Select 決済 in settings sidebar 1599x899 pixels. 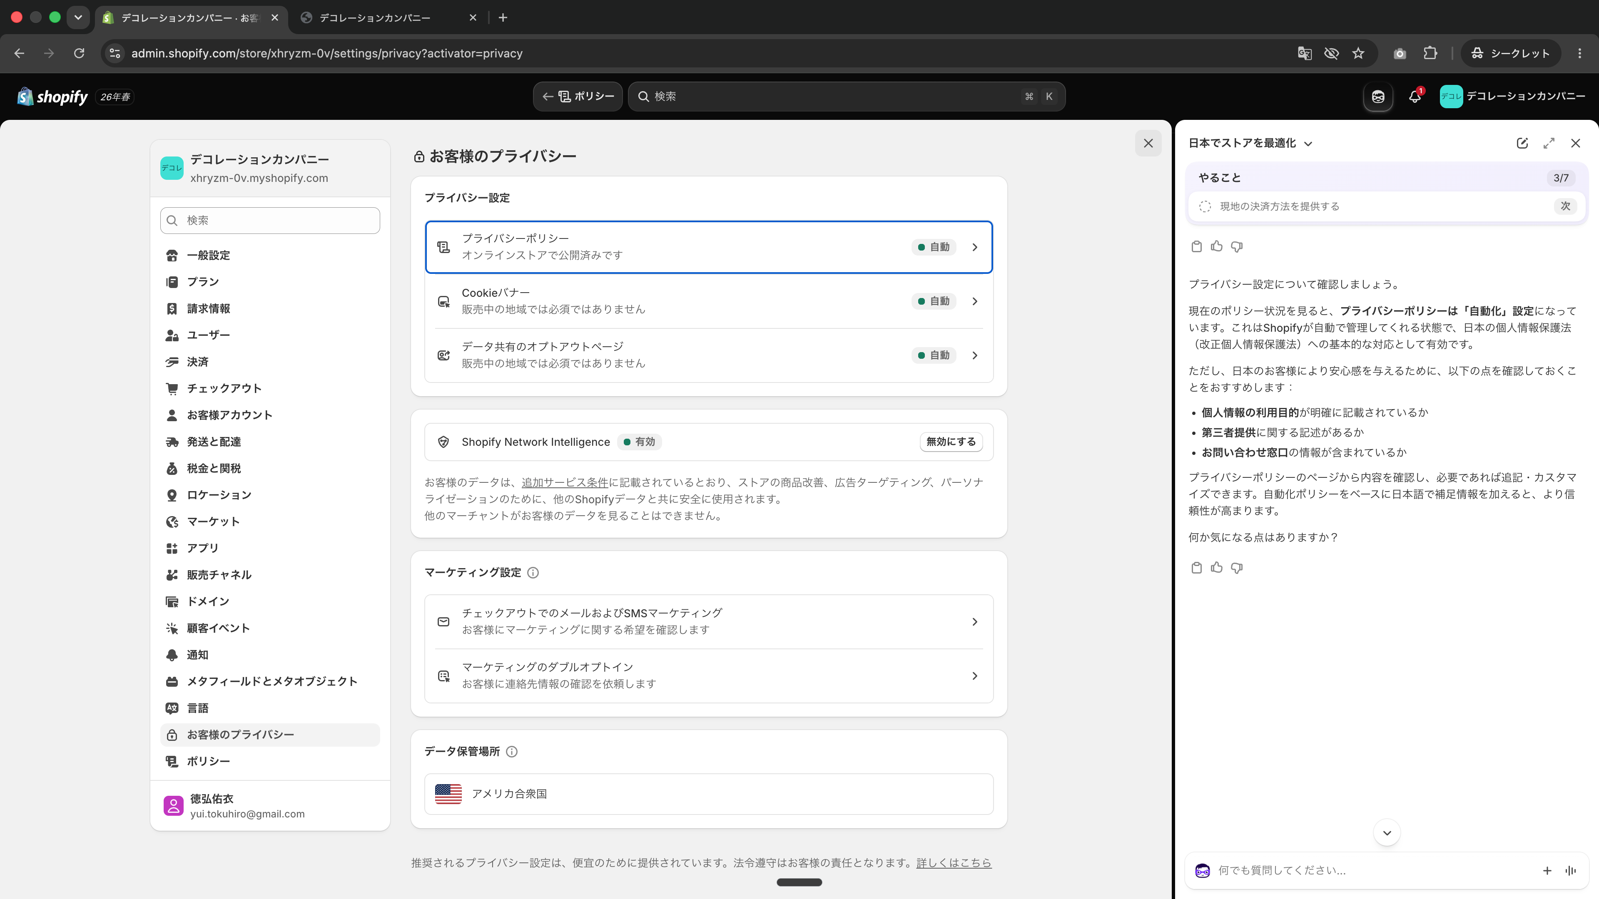[270, 362]
